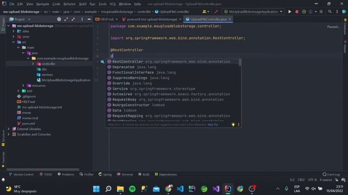Open taskbar search magnifier
This screenshot has height=195, width=348.
coord(108,189)
